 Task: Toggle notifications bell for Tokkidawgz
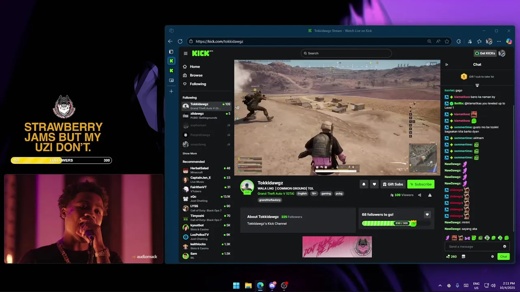[364, 184]
